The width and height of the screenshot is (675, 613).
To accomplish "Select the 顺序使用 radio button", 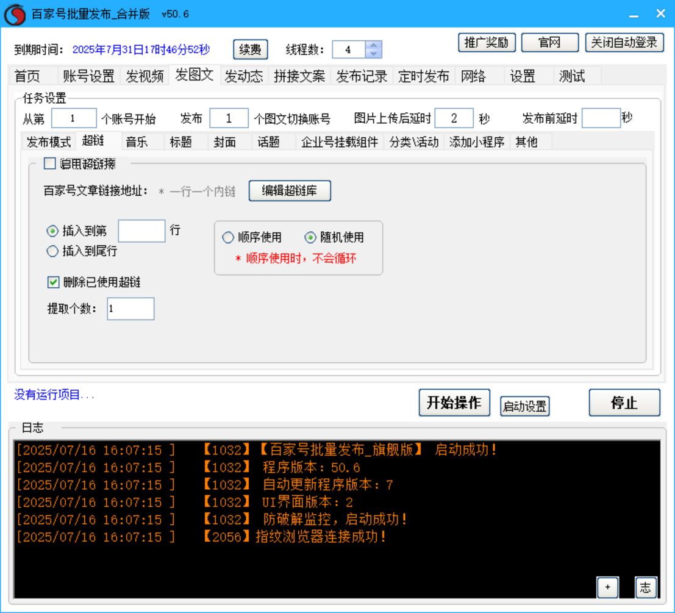I will (x=228, y=238).
